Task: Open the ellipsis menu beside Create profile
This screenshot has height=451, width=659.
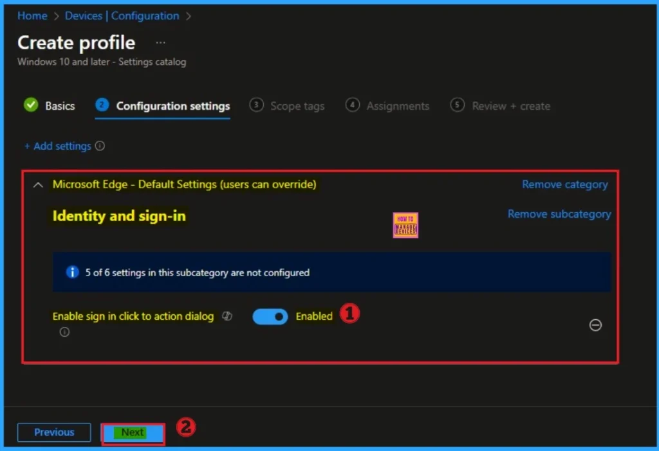Action: click(160, 42)
